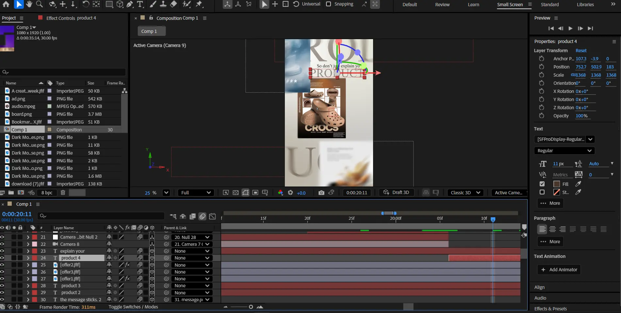The image size is (621, 313).
Task: Click the Puppet Pin tool
Action: point(199,4)
